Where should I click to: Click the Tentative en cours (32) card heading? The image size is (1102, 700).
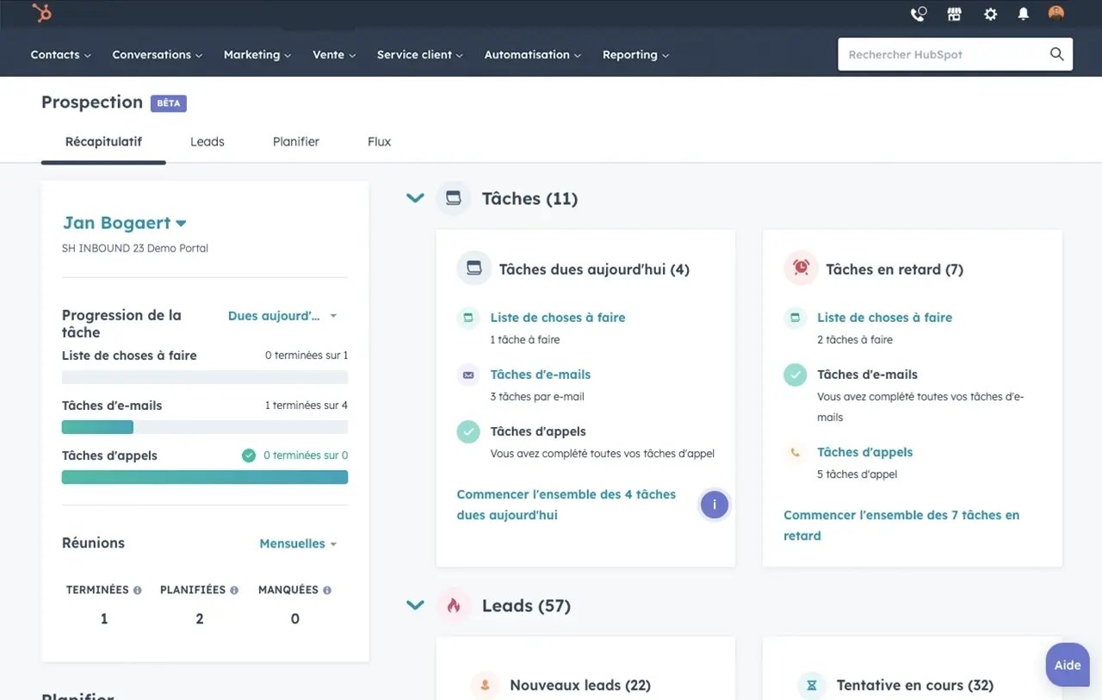coord(915,685)
